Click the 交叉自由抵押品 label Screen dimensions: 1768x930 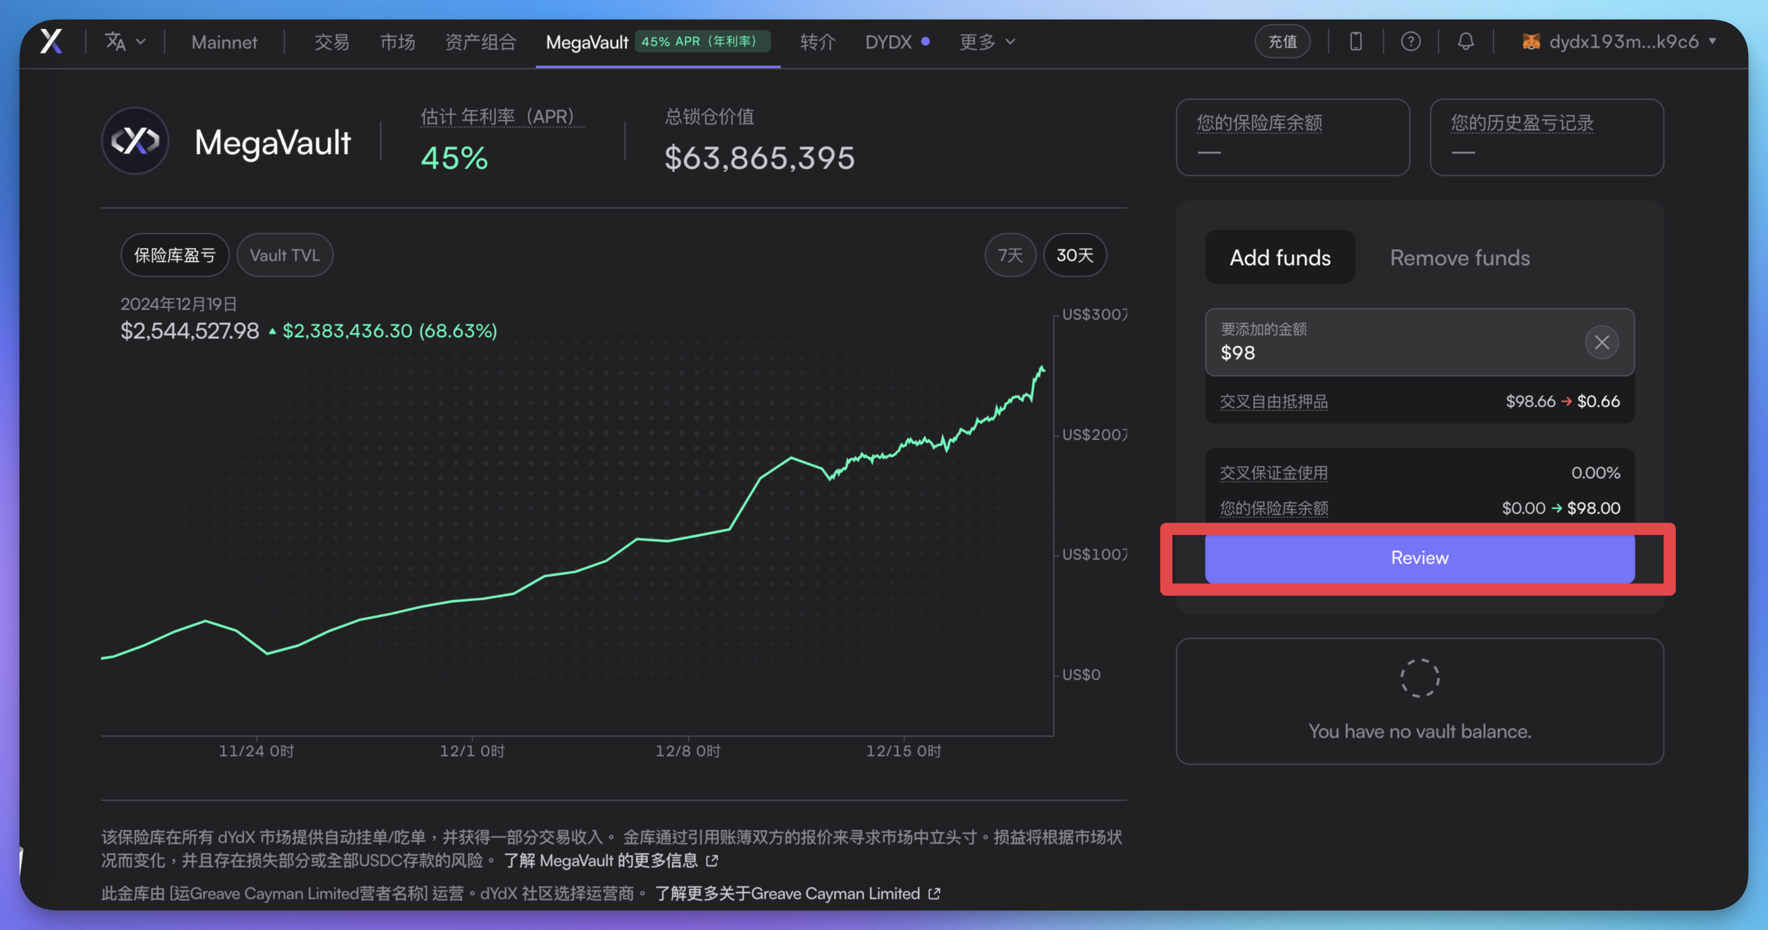coord(1274,402)
